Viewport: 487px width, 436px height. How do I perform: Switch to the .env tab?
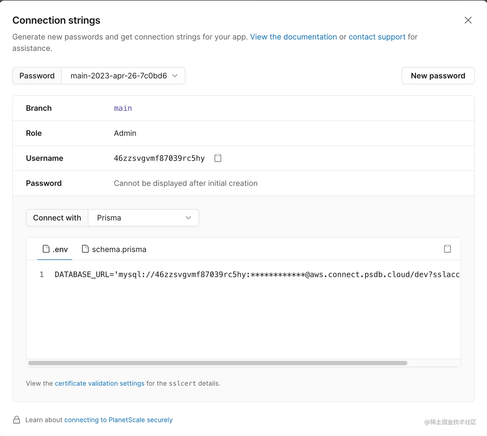[x=55, y=249]
